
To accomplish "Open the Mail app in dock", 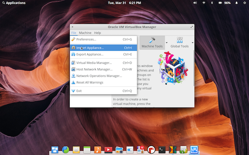I will click(x=76, y=149).
